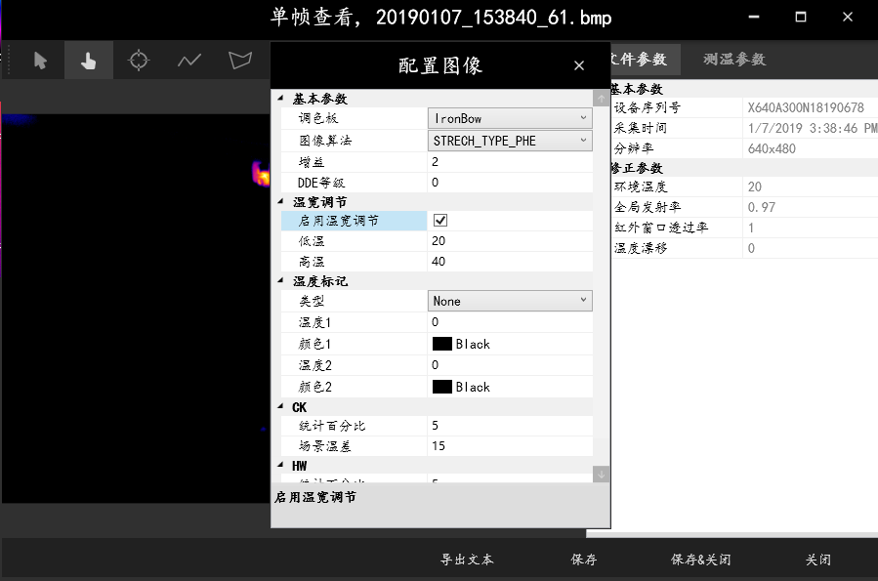Edit the 温度2 value field
878x581 pixels.
(510, 365)
